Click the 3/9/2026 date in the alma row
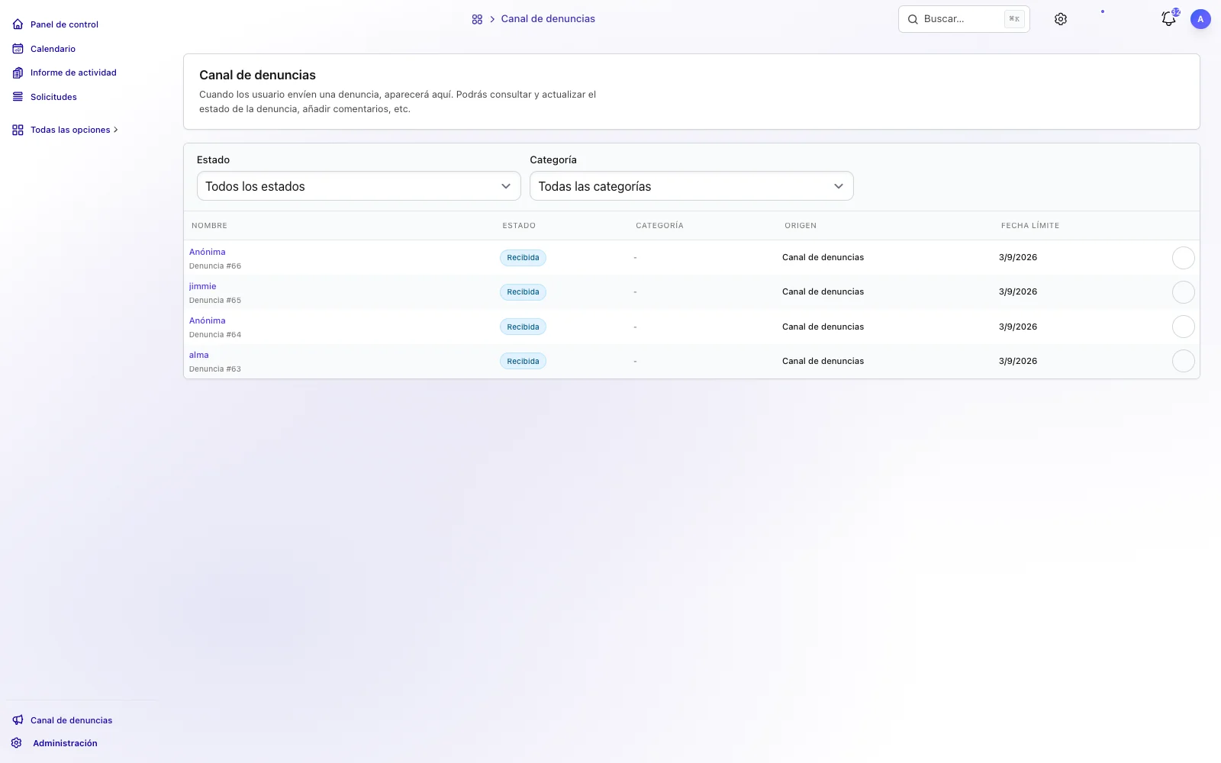This screenshot has width=1221, height=763. tap(1018, 361)
